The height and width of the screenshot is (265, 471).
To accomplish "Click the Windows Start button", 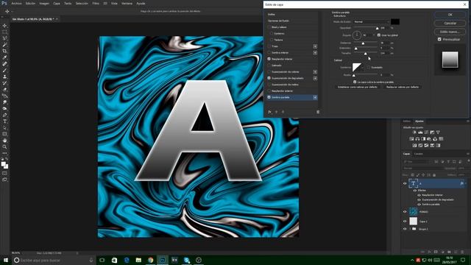I will 6,260.
